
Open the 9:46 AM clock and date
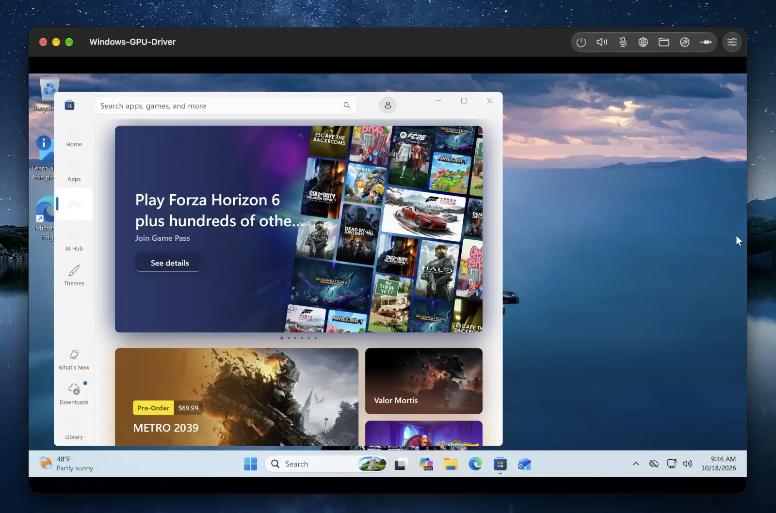pos(718,464)
